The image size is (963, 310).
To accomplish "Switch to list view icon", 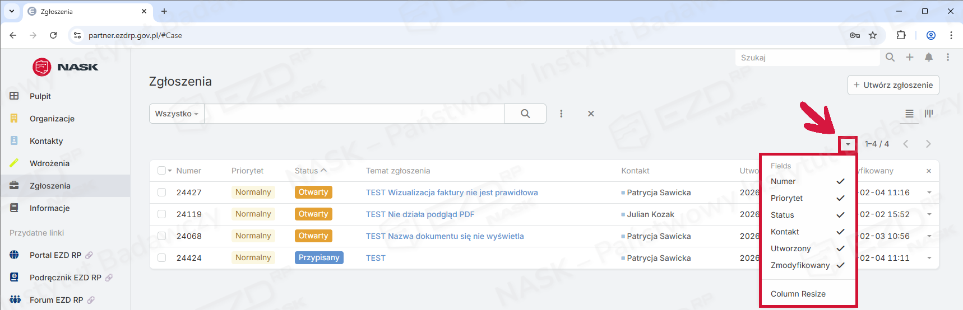I will 909,114.
